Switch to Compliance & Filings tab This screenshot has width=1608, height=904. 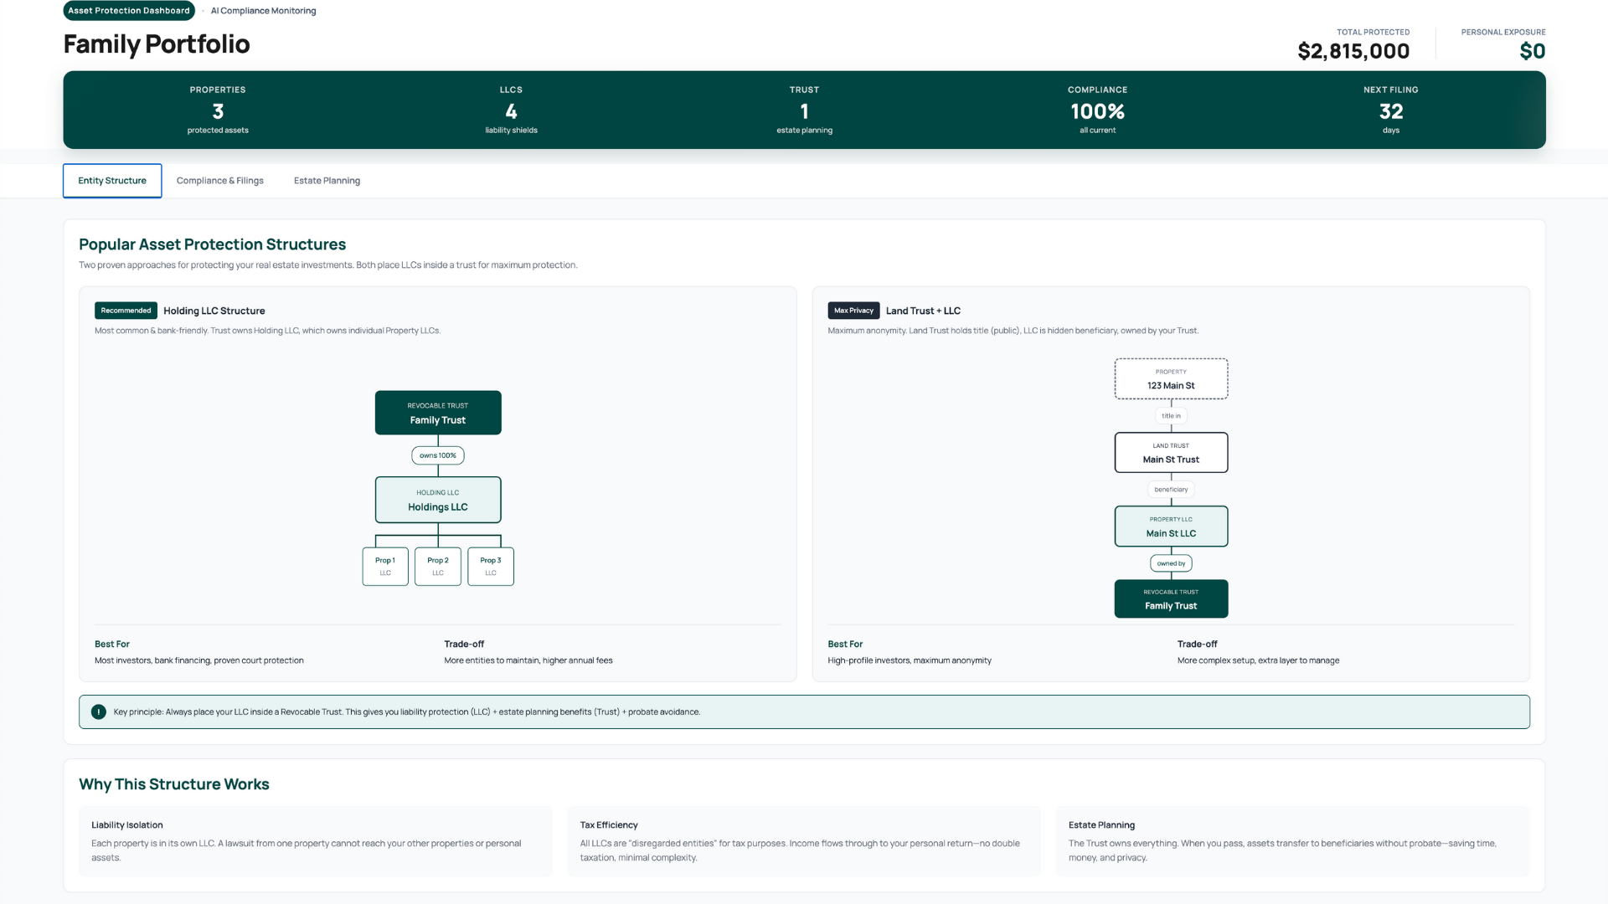tap(219, 181)
